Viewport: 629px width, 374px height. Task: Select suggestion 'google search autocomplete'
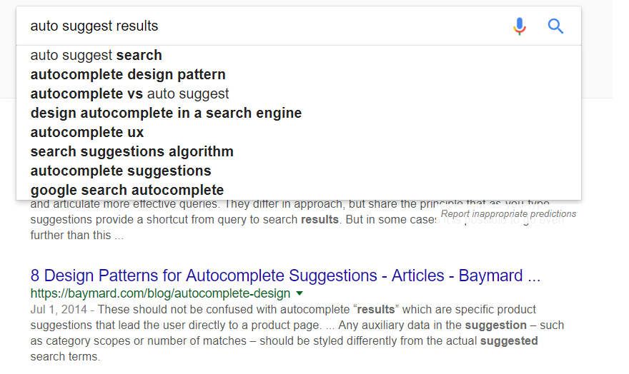(299, 190)
